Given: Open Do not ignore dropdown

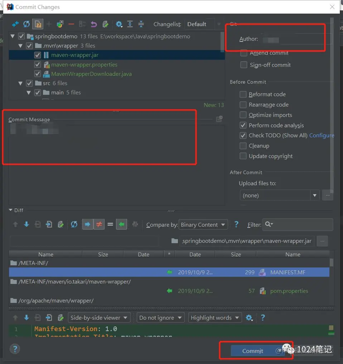Looking at the screenshot, I should pos(160,318).
